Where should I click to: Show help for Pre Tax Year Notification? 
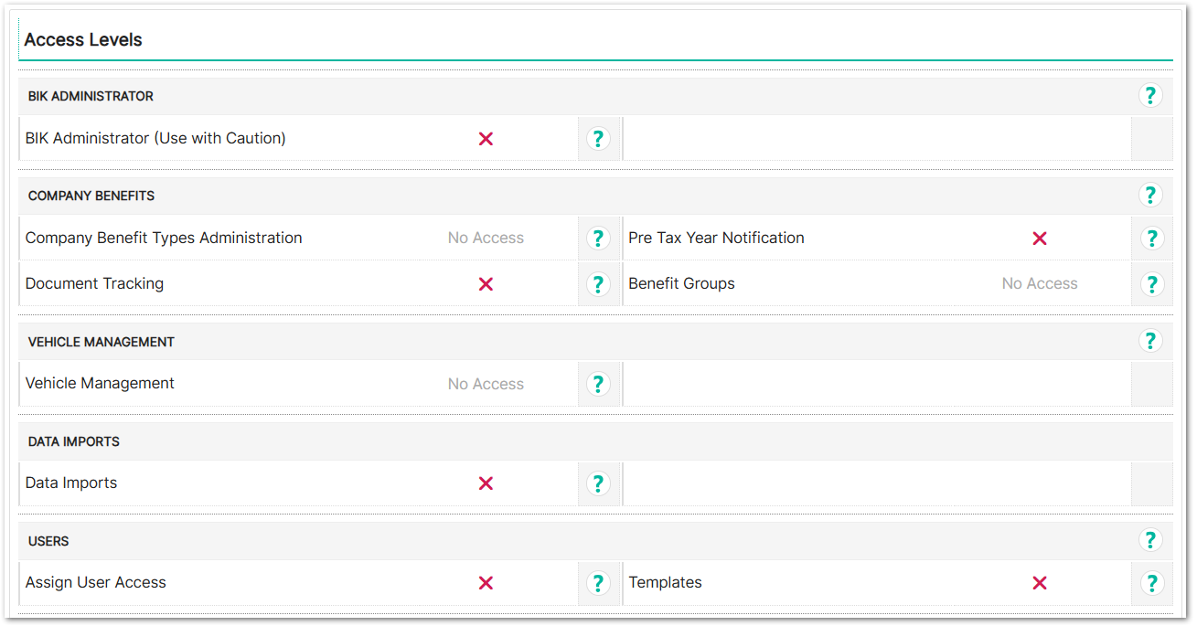click(x=1152, y=239)
